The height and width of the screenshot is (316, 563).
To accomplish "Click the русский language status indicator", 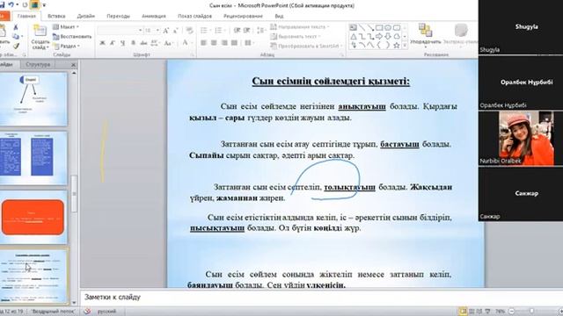I will [106, 312].
